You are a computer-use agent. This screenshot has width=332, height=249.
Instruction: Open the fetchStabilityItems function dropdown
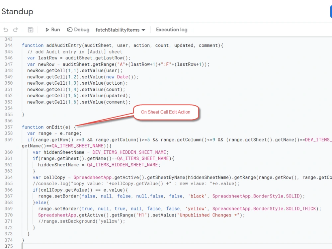pos(120,30)
